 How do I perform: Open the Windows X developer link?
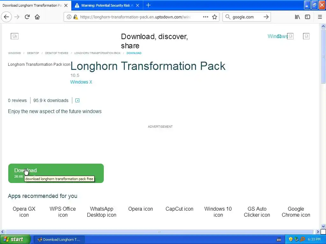(81, 82)
